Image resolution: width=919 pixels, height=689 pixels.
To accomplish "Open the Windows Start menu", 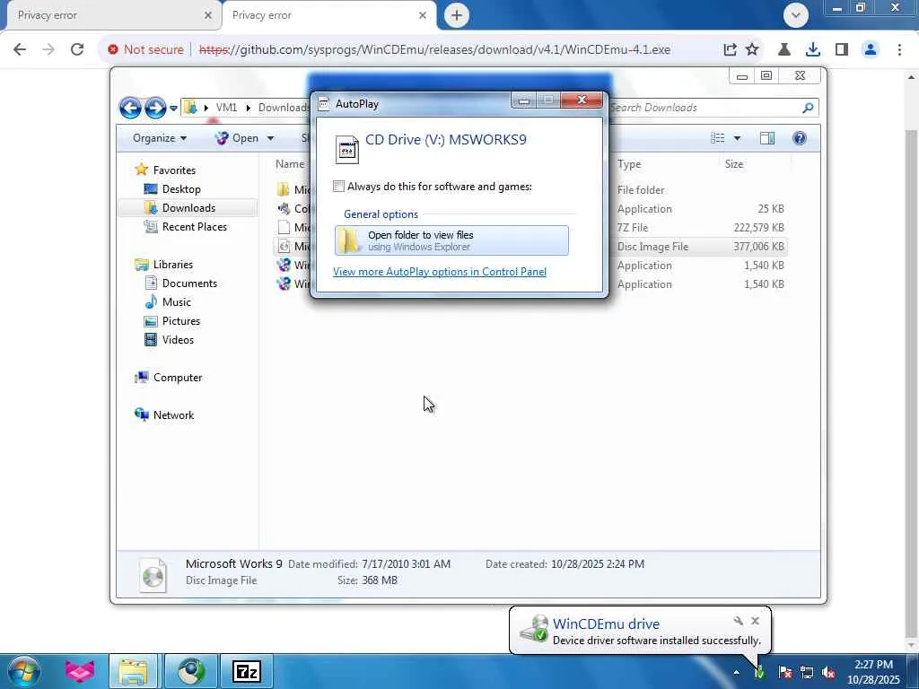I will (23, 671).
